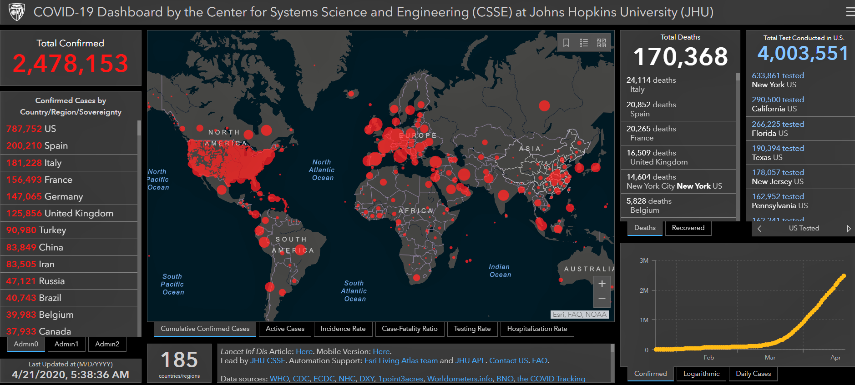Open map bookmarks icon
Viewport: 855px width, 385px height.
point(566,43)
